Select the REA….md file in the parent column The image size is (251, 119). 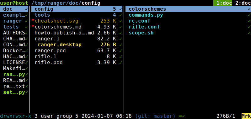point(14,80)
